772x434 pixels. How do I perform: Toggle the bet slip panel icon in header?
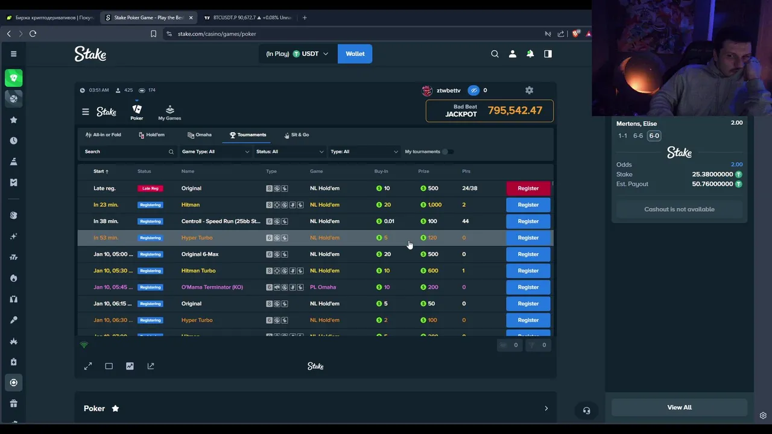tap(548, 54)
